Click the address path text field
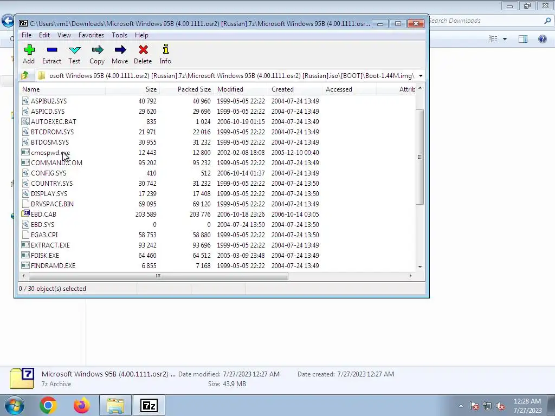This screenshot has width=555, height=416. (x=227, y=76)
